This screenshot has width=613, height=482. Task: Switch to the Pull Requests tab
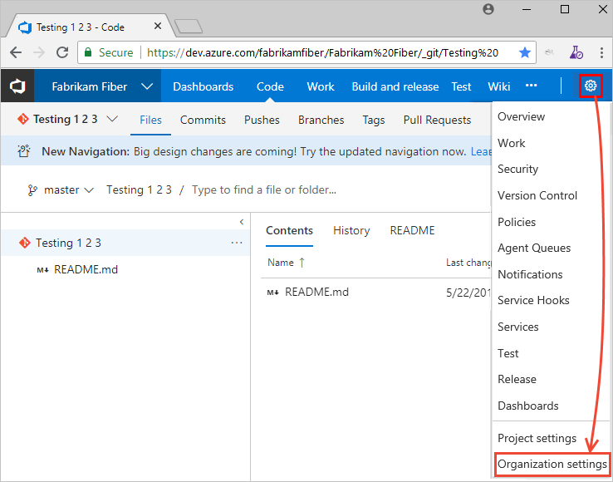(437, 120)
